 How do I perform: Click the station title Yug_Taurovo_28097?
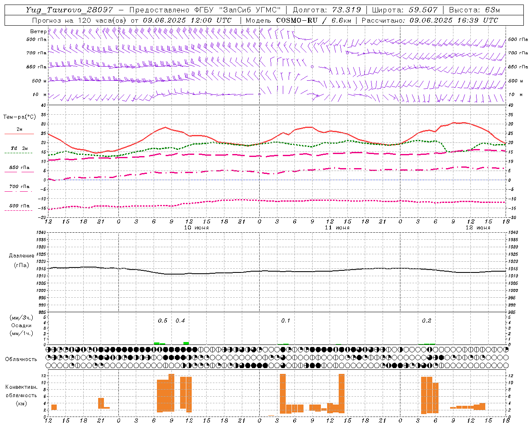pyautogui.click(x=69, y=10)
